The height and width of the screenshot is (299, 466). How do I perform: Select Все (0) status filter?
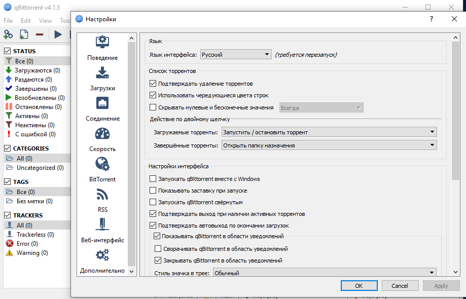[37, 61]
